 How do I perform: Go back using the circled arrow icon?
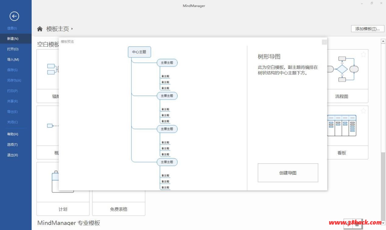14,16
